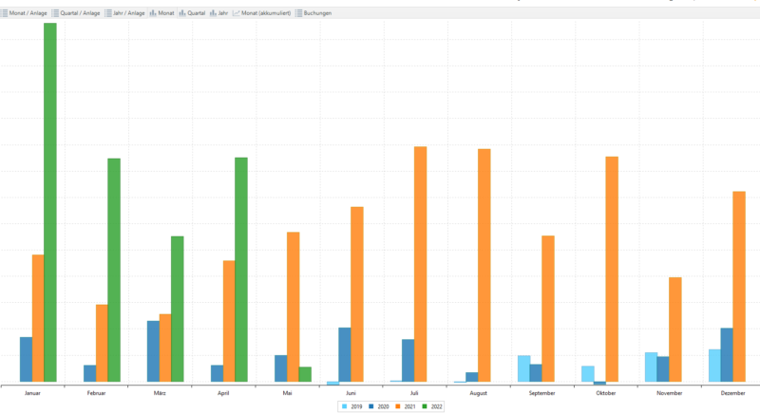Click the orange Dezember 2021 bar
The height and width of the screenshot is (414, 760).
click(738, 287)
